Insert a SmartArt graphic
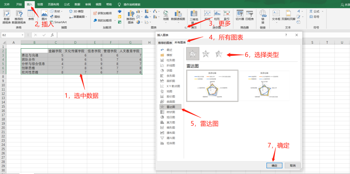This screenshot has height=174, width=350. pyautogui.click(x=58, y=22)
